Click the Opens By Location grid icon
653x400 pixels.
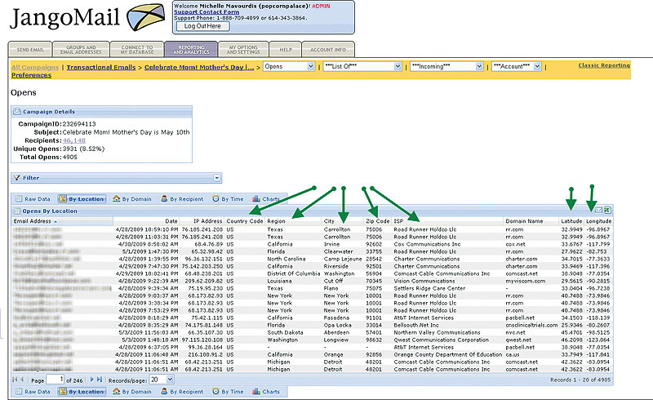[17, 211]
